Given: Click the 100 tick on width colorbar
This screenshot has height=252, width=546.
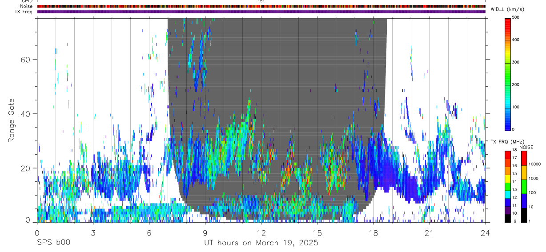Looking at the screenshot, I should coord(515,107).
